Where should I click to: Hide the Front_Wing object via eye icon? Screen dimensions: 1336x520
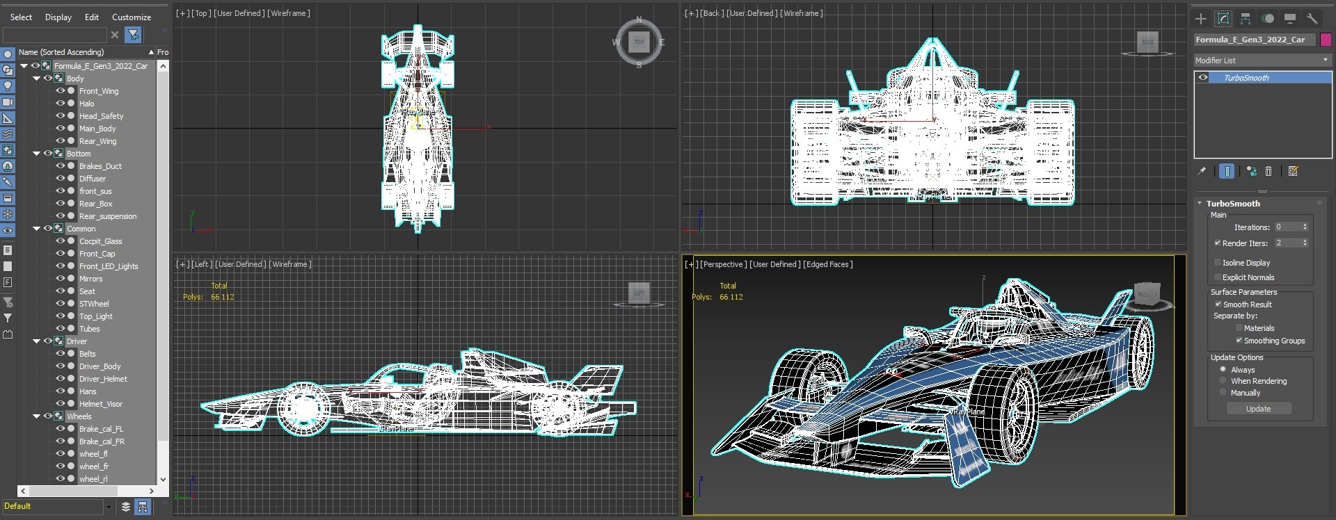(61, 91)
